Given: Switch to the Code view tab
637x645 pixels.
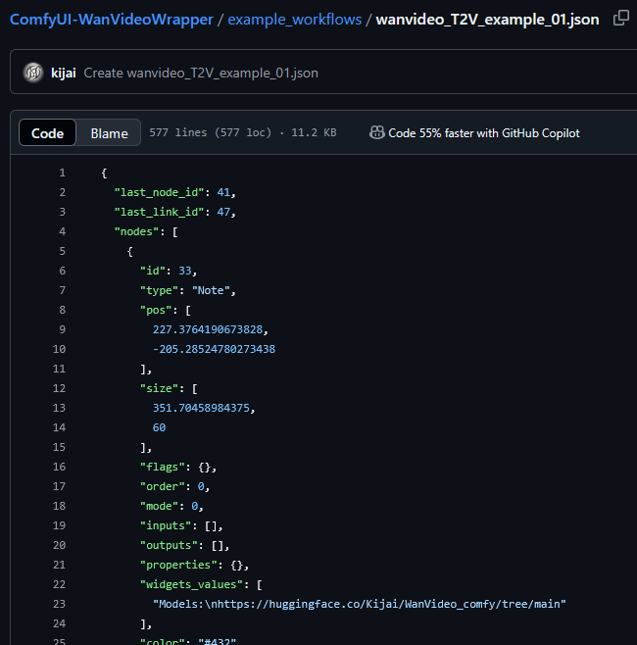Looking at the screenshot, I should pos(47,133).
